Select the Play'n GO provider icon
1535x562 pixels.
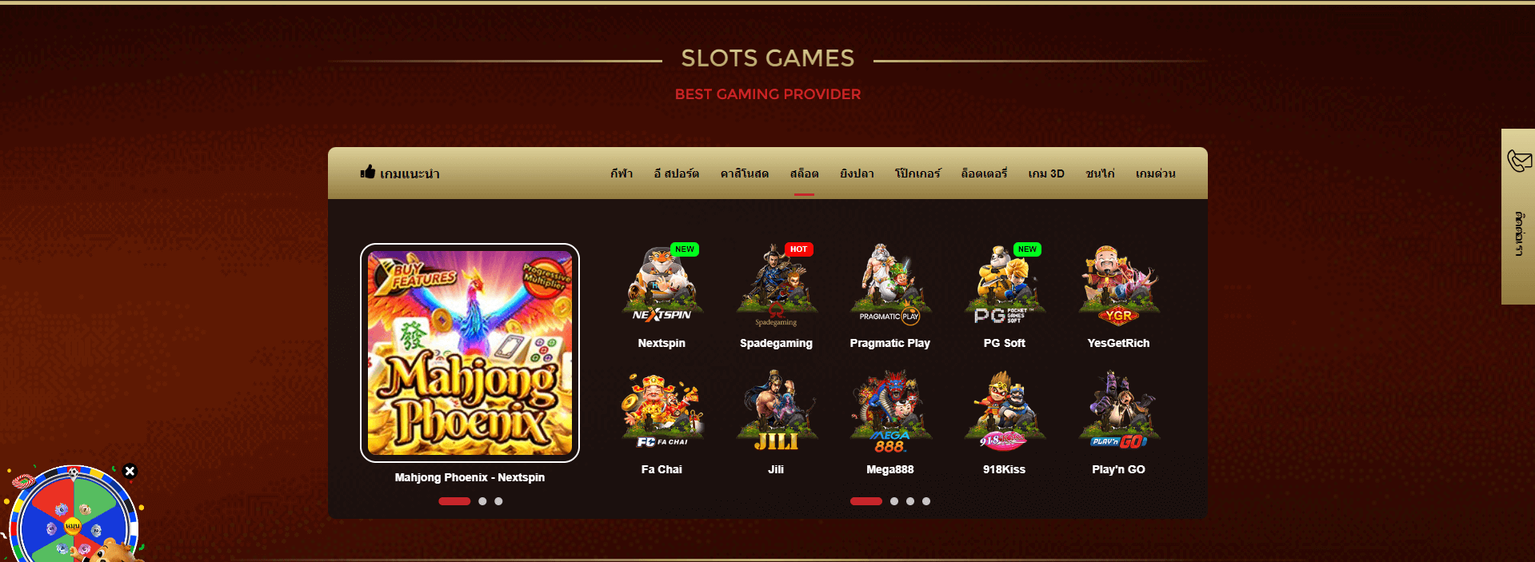1118,410
